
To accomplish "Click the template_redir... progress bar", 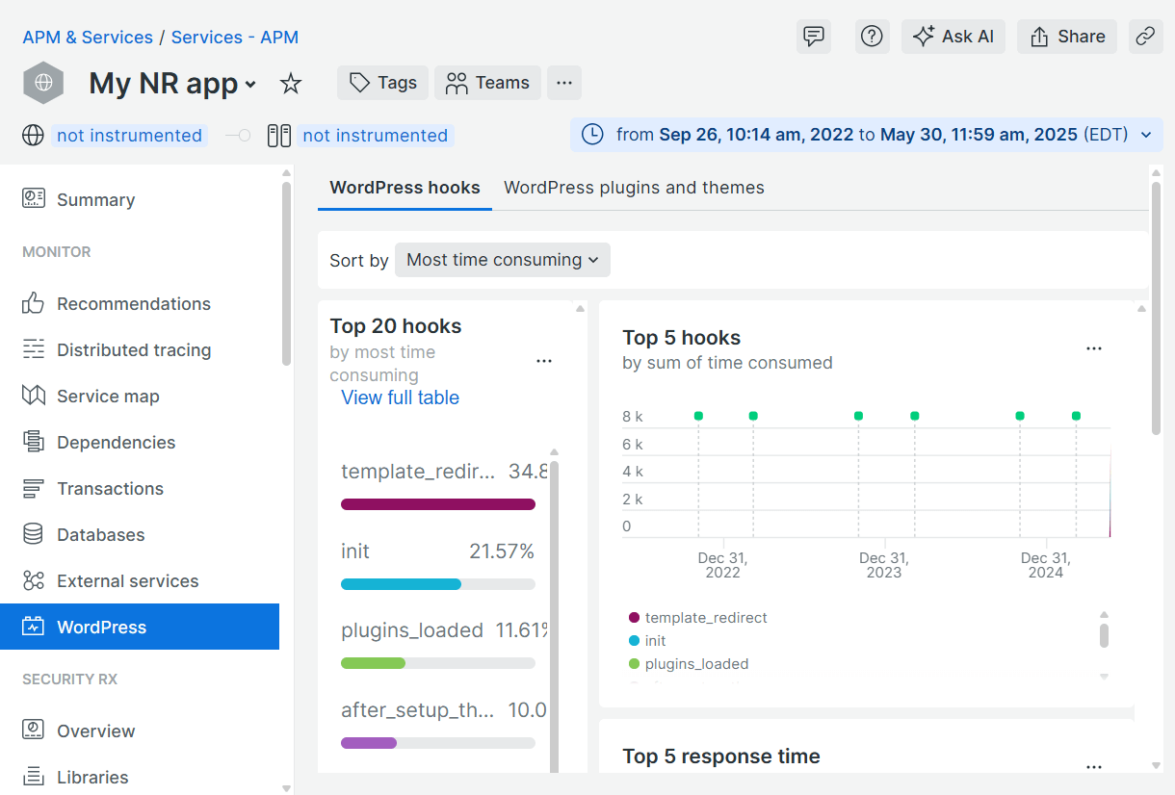I will [438, 504].
